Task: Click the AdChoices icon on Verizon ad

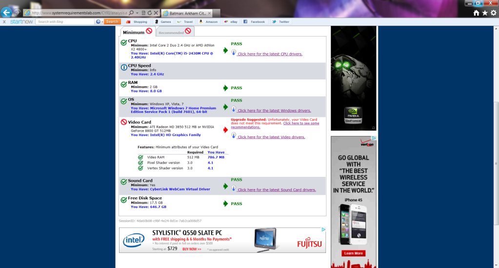Action: coord(374,138)
